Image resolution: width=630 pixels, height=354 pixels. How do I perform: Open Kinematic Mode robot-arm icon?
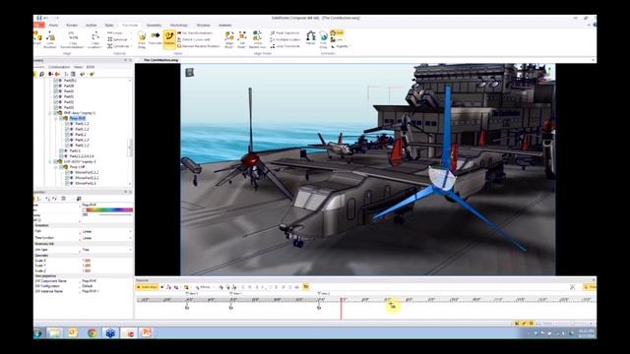pos(311,37)
